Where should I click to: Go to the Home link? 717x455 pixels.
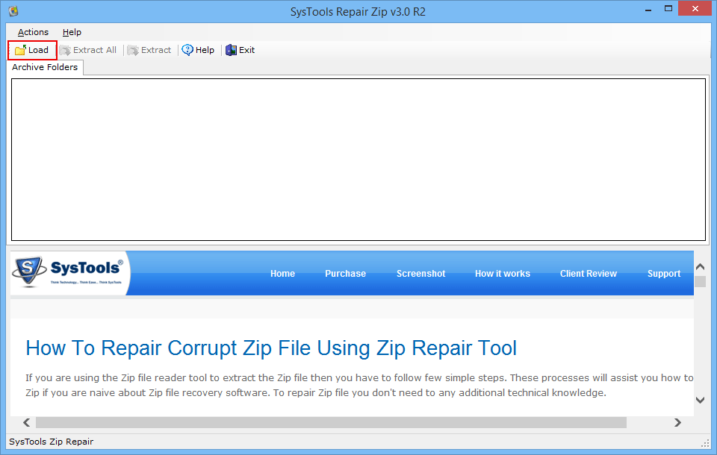[282, 274]
